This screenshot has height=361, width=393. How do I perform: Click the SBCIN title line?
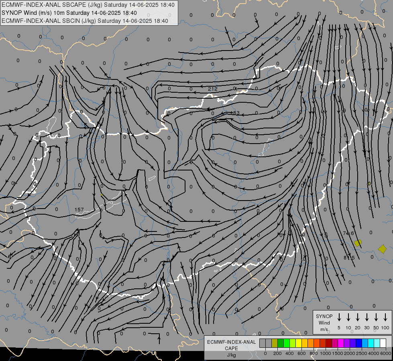click(x=85, y=21)
